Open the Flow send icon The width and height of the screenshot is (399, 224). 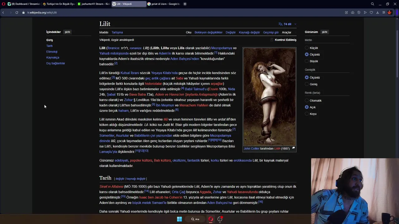tap(365, 12)
